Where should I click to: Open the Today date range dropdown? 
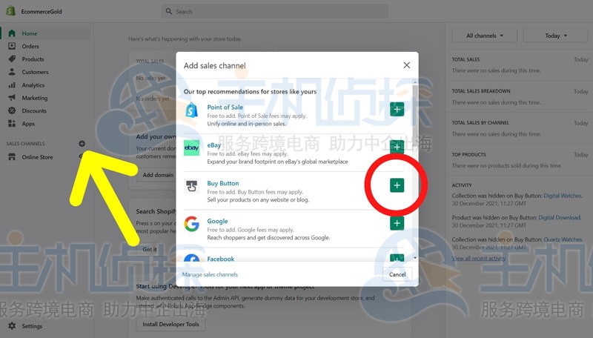click(555, 36)
